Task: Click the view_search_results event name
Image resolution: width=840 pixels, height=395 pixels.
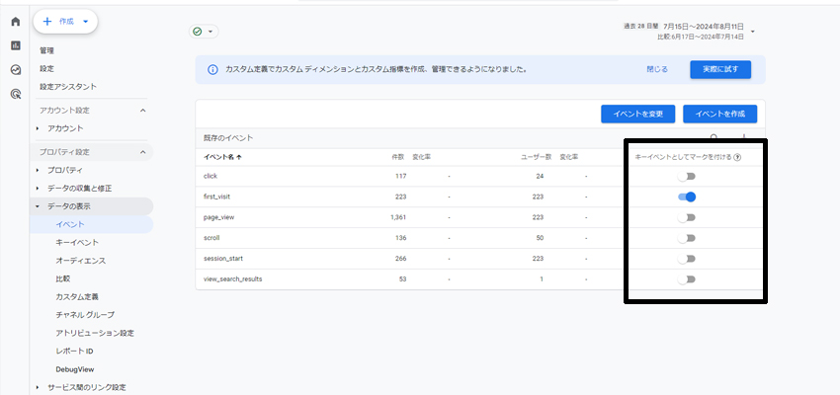Action: coord(233,278)
